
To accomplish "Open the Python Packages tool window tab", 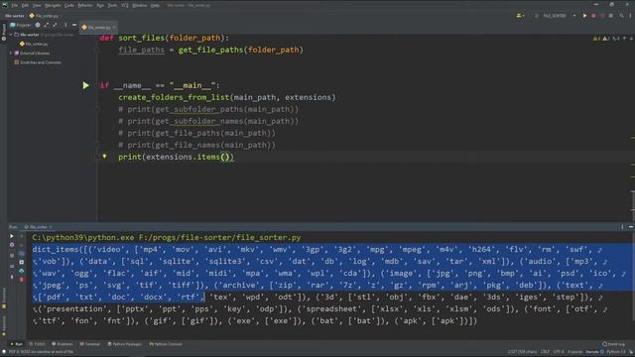I will pos(125,344).
